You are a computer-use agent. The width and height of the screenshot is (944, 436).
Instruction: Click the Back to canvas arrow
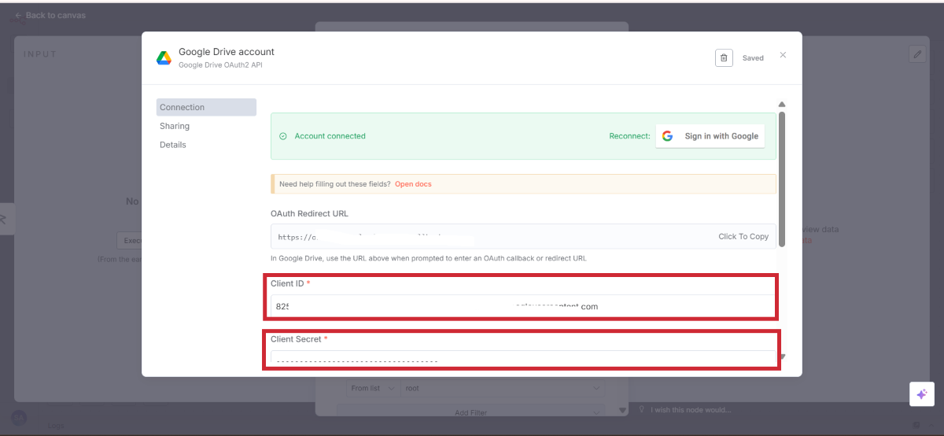(18, 15)
